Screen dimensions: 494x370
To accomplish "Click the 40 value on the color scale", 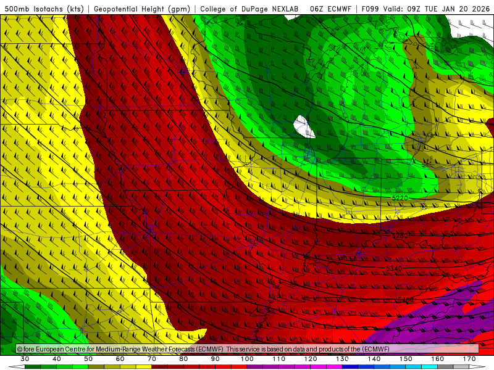I will coord(57,359).
